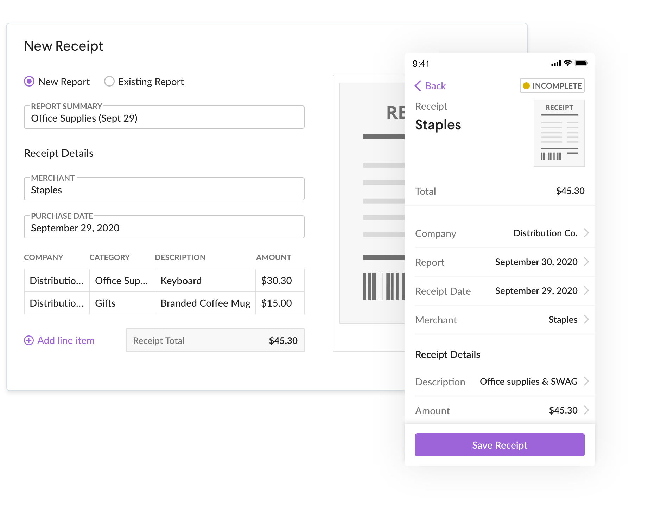
Task: Tap the Wi-Fi status icon
Action: pos(567,63)
